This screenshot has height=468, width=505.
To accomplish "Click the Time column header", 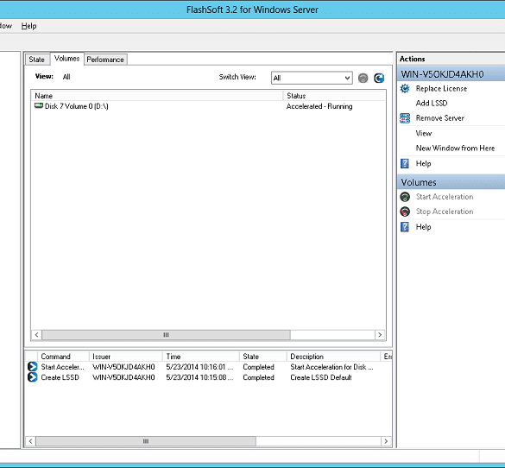I will pos(201,357).
